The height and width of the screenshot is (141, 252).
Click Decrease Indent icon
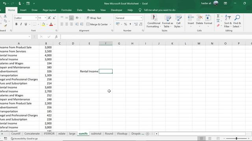pos(77,24)
